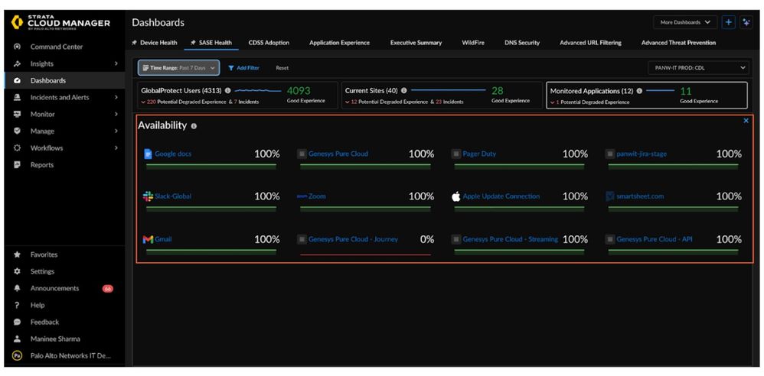Expand the Workflows menu chevron
Image resolution: width=764 pixels, height=376 pixels.
click(x=116, y=147)
